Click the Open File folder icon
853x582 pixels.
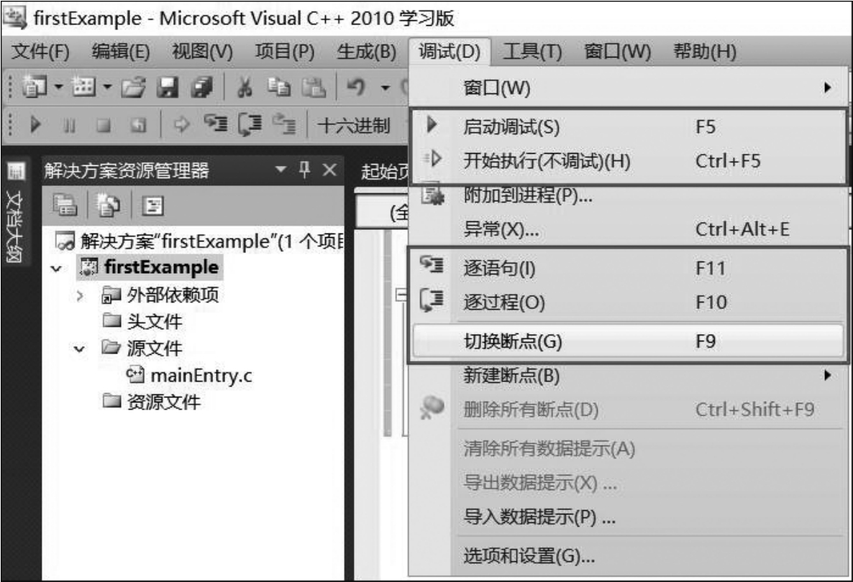pyautogui.click(x=133, y=88)
